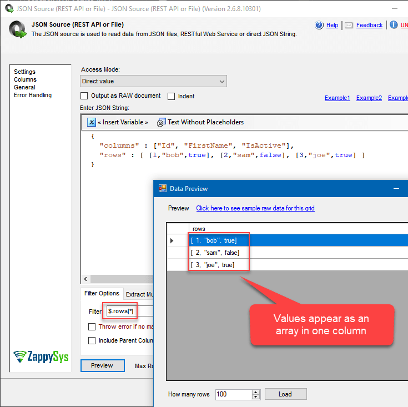Open the Error Handling section
Image resolution: width=408 pixels, height=407 pixels.
pos(33,96)
